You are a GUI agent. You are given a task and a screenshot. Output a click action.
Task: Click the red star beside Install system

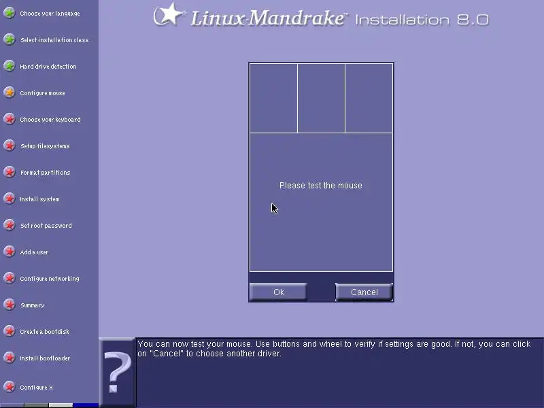[x=10, y=199]
